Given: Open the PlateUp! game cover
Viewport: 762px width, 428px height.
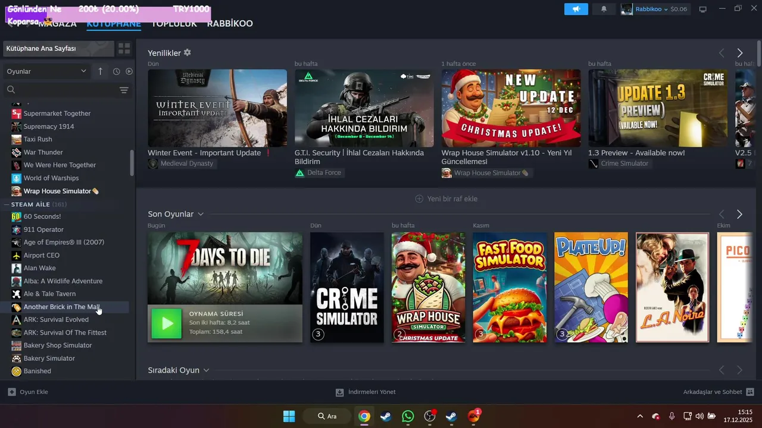Looking at the screenshot, I should [x=591, y=287].
